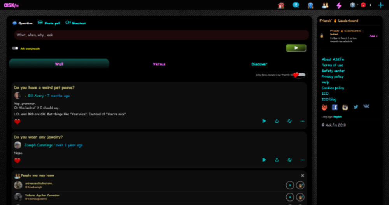Open the Terms of use link

[x=332, y=65]
